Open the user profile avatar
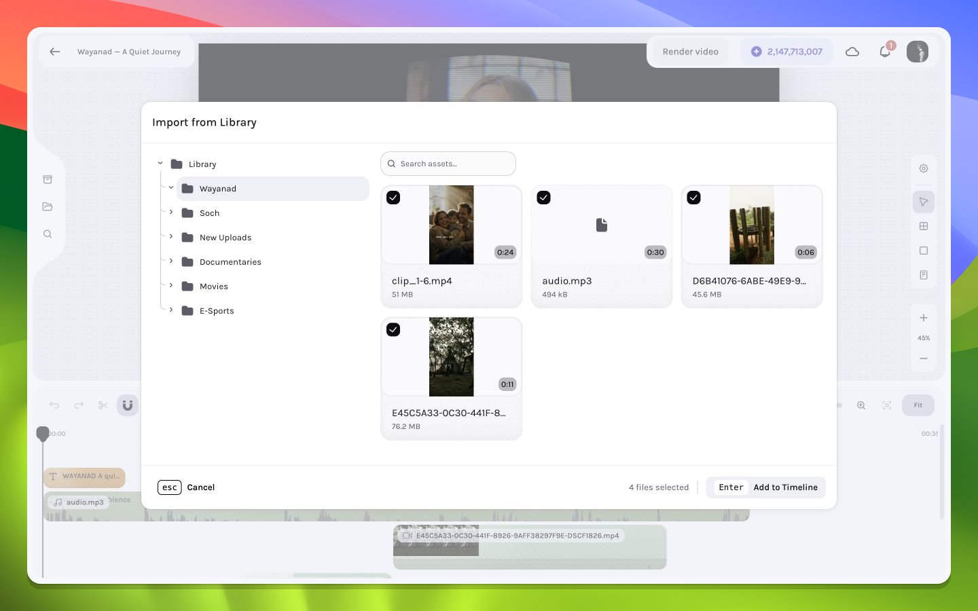Image resolution: width=978 pixels, height=611 pixels. [918, 52]
